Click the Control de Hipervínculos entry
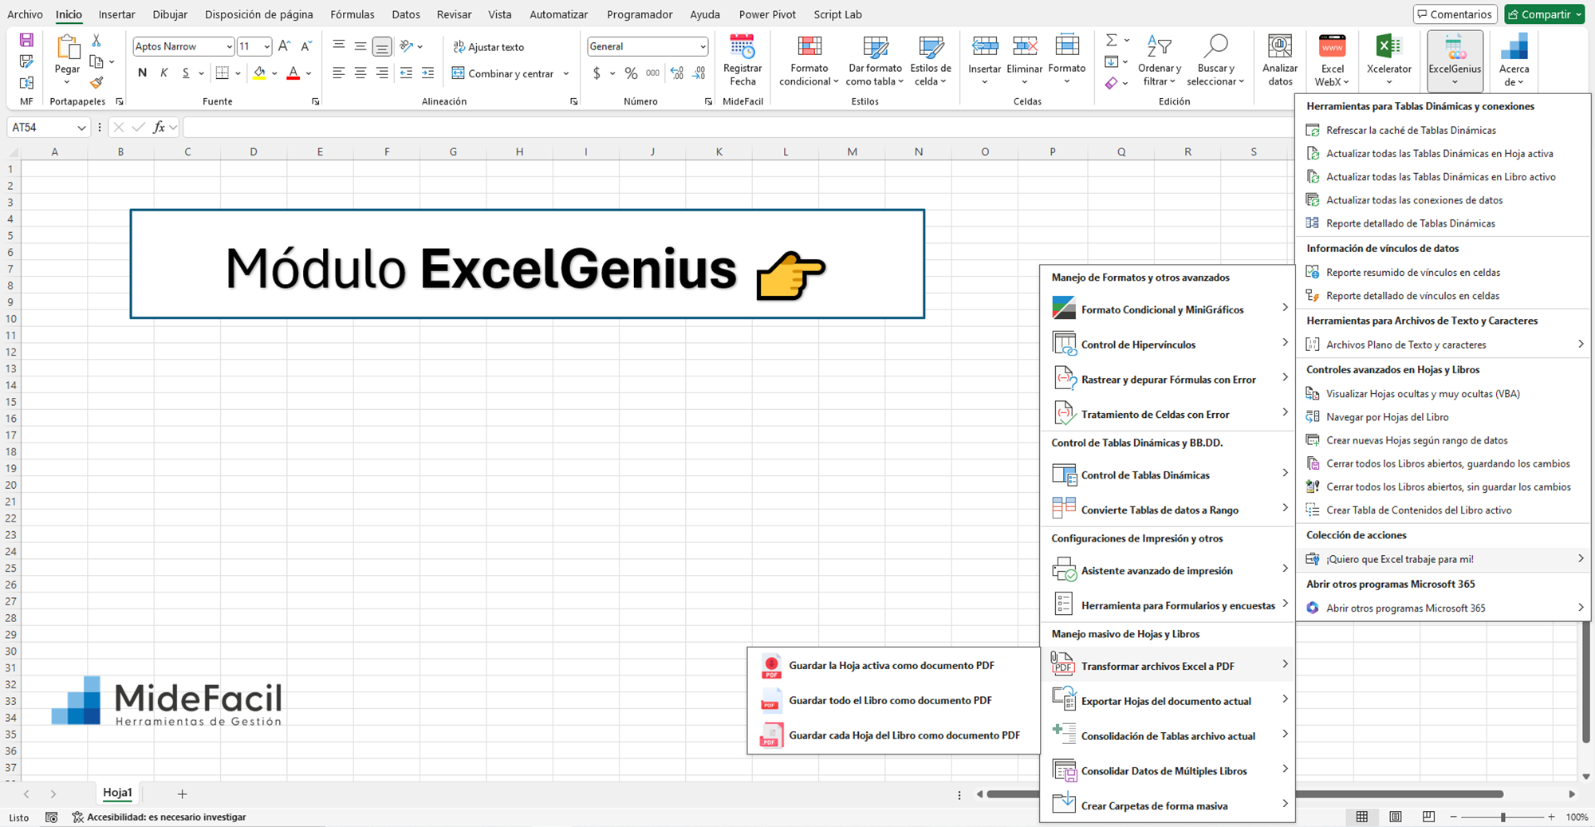The height and width of the screenshot is (827, 1595). point(1168,344)
